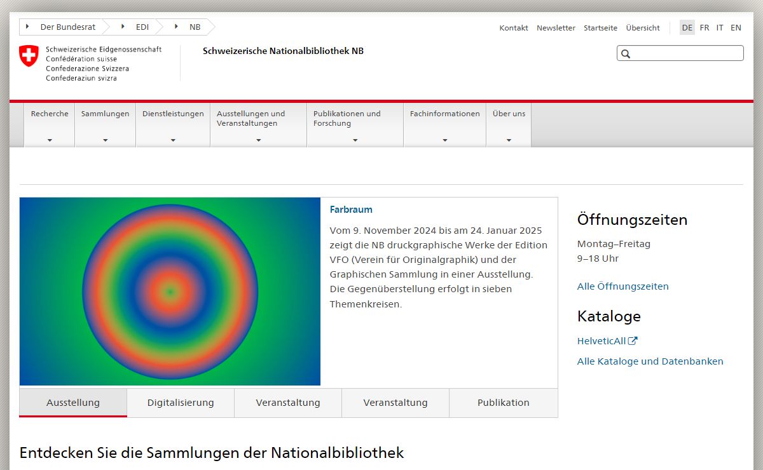Screen dimensions: 763x470
Task: Open the Newsletter link
Action: (556, 28)
